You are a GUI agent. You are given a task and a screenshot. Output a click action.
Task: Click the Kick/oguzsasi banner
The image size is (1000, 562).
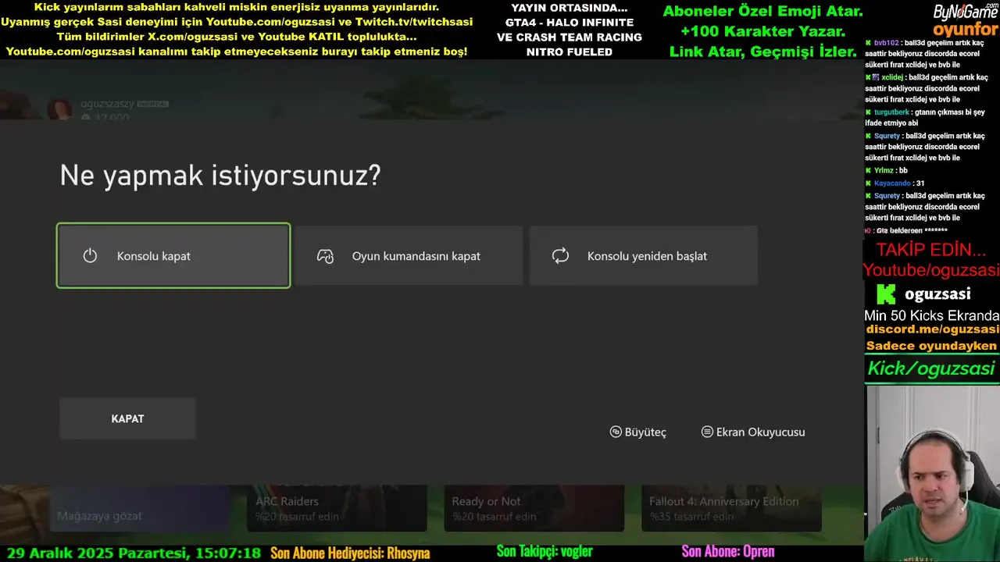click(x=932, y=368)
